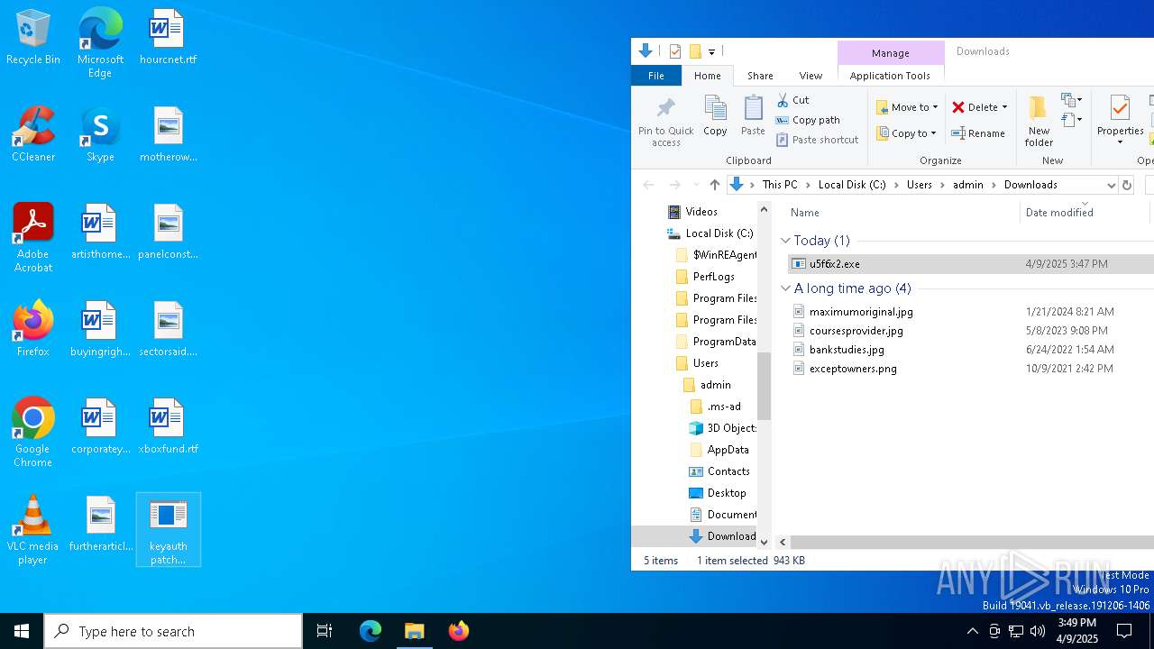Switch to View ribbon tab
The width and height of the screenshot is (1154, 649).
tap(811, 76)
